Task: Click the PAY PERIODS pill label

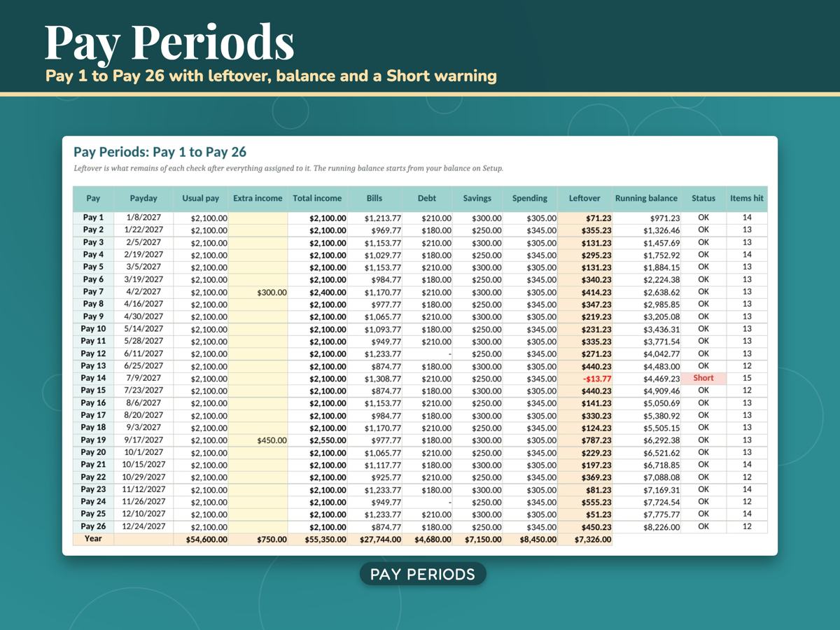Action: point(423,575)
